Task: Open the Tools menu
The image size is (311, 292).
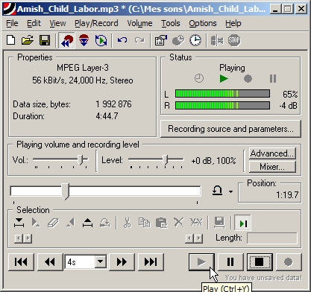Action: pos(171,23)
